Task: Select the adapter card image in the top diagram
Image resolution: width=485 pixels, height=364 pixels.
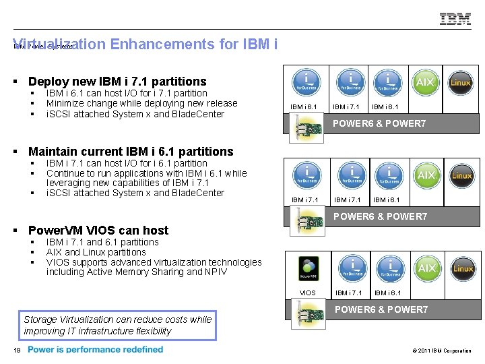Action: tap(306, 127)
